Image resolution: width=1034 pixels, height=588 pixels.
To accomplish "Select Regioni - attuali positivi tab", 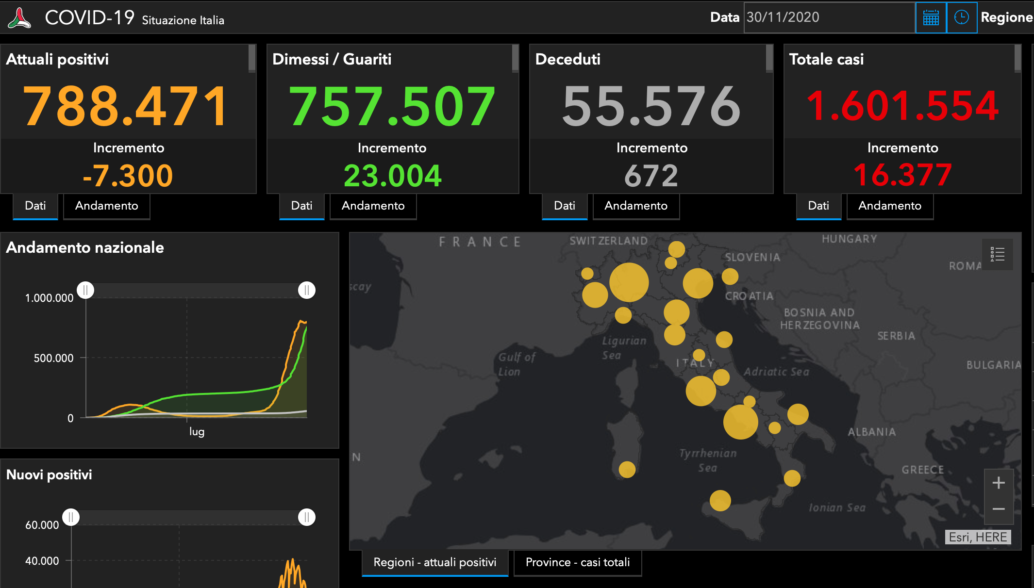I will (x=435, y=563).
